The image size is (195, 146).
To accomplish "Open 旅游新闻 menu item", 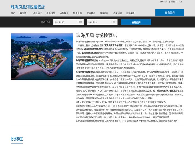I will tap(104, 13).
